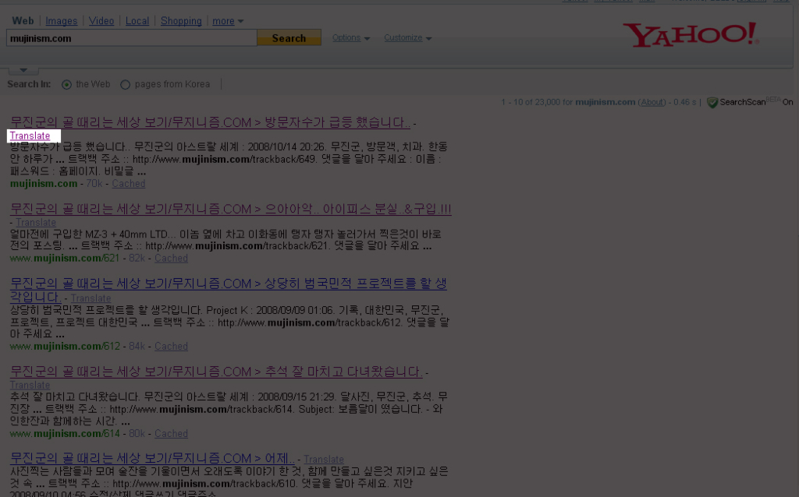Switch to the Images search tab
The image size is (799, 497).
tap(61, 21)
